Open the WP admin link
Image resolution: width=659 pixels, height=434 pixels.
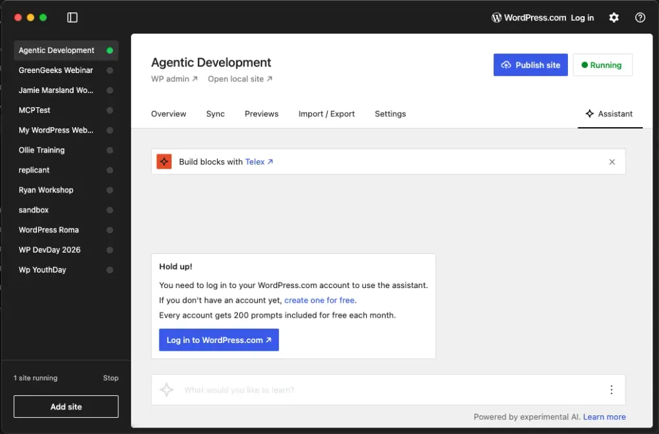pos(174,79)
